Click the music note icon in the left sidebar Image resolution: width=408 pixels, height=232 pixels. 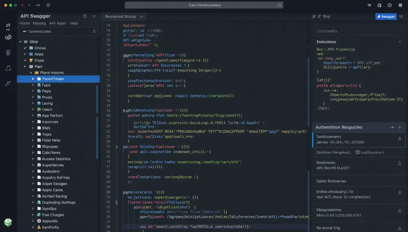click(8, 68)
